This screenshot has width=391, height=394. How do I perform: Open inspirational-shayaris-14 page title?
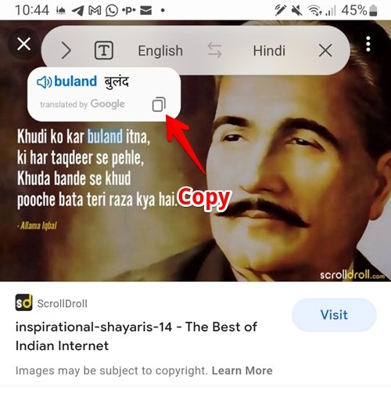click(136, 336)
